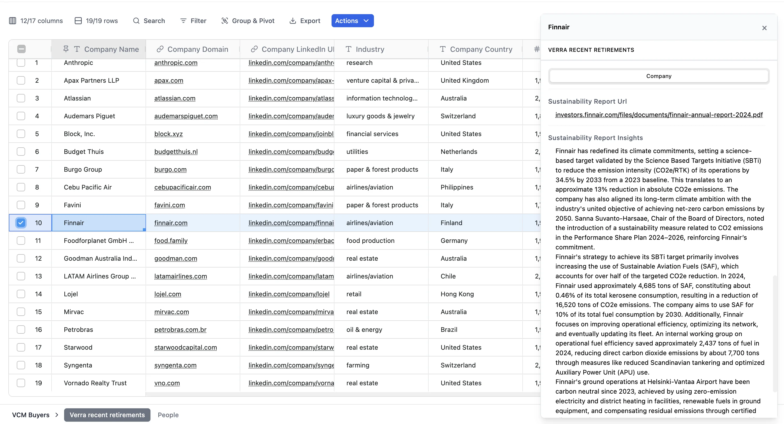
Task: Open the Actions dropdown menu
Action: (352, 21)
